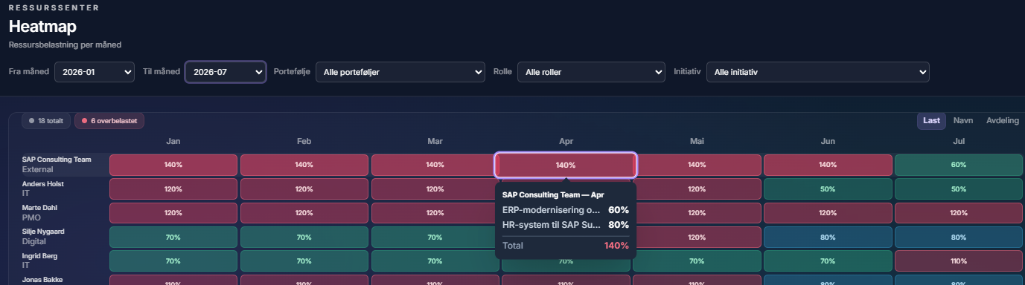Click Marte Dahl's Jan 120% cell
The image size is (1025, 285).
coord(173,212)
